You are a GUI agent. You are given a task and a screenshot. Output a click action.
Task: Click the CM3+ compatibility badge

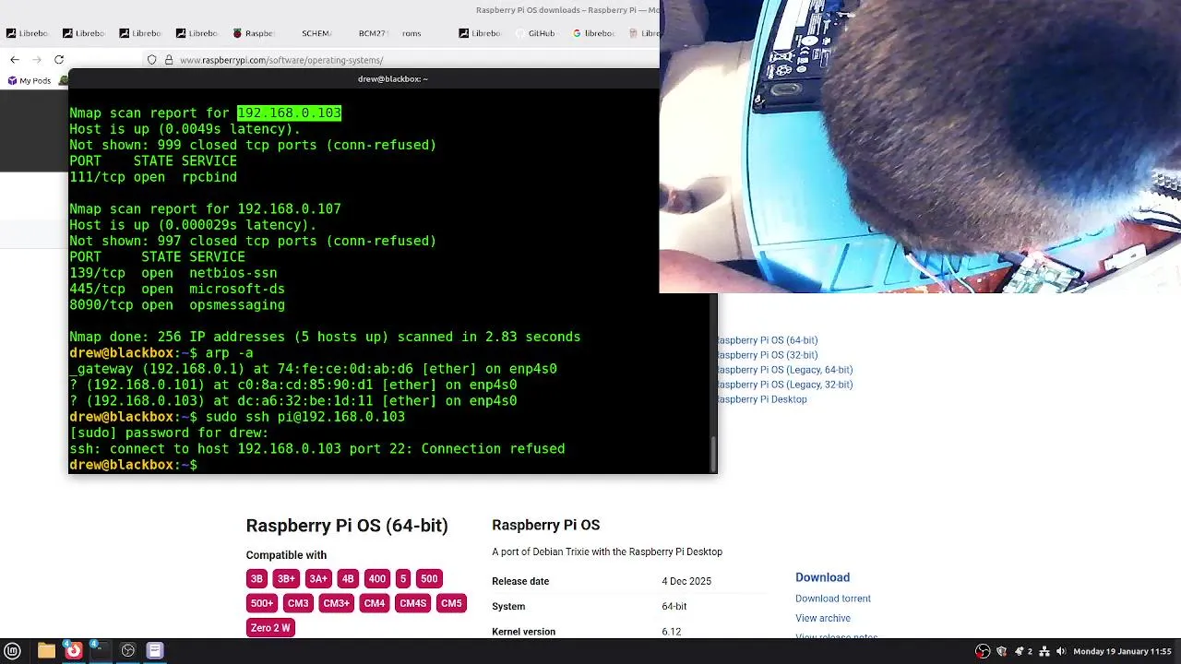pos(336,604)
